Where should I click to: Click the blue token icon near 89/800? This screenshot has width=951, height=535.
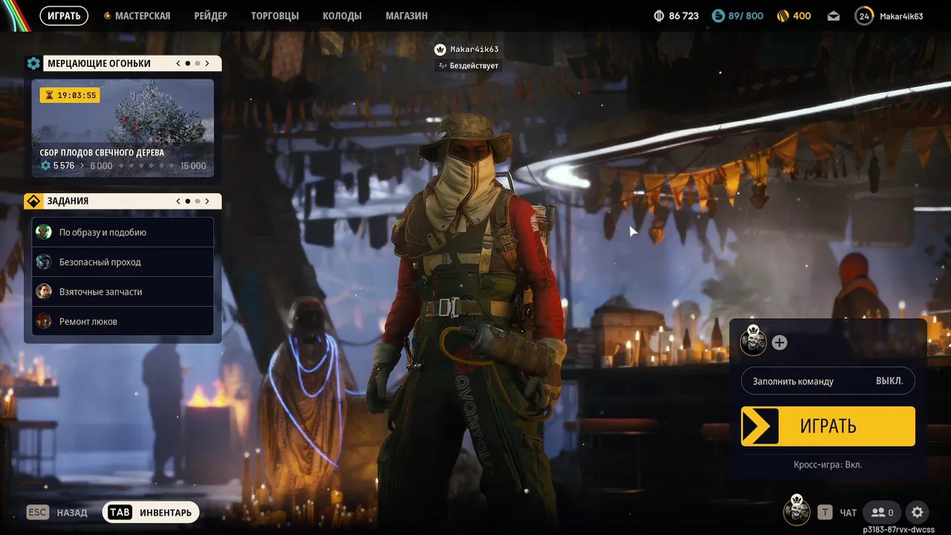[718, 16]
